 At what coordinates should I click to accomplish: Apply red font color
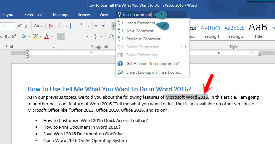[47, 36]
